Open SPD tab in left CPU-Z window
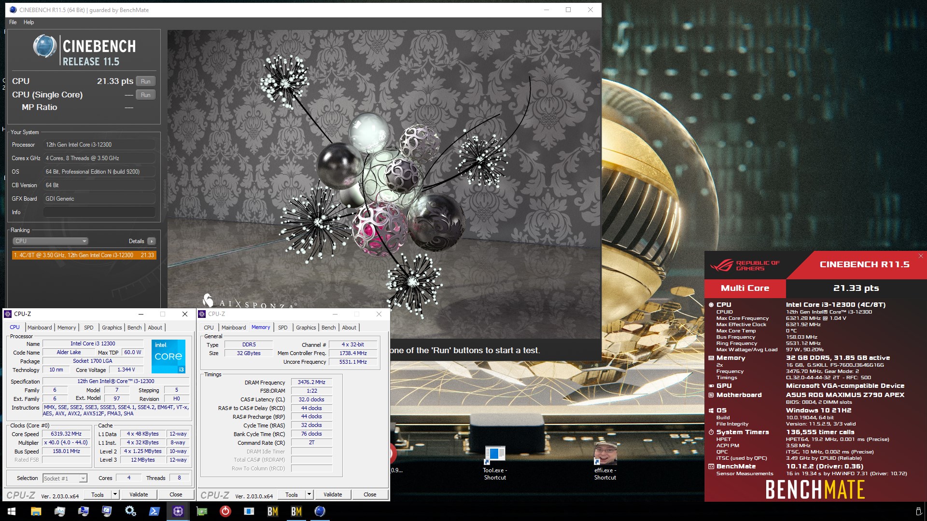The width and height of the screenshot is (927, 521). [89, 328]
